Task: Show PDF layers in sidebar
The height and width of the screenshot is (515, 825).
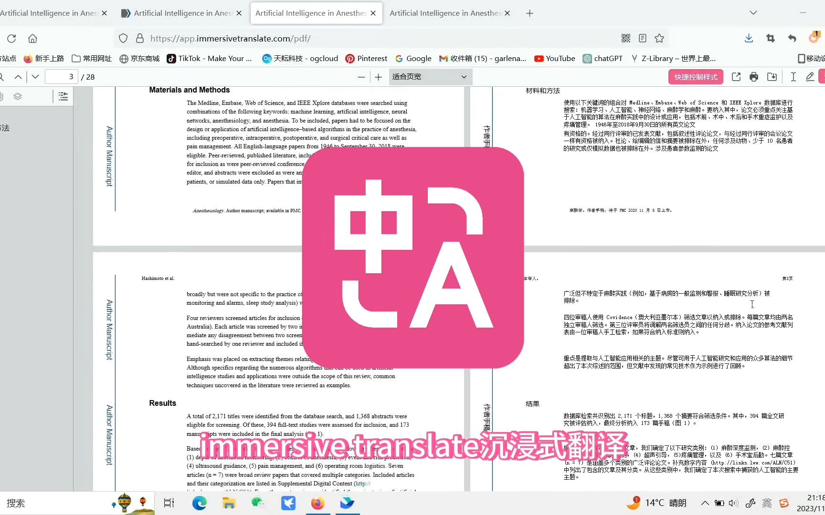Action: (x=18, y=96)
